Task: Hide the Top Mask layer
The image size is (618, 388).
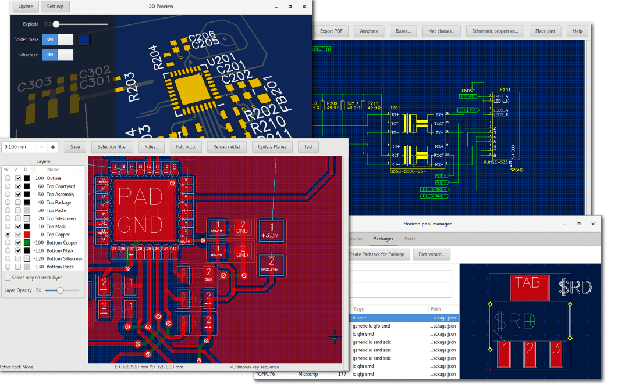Action: click(x=18, y=227)
